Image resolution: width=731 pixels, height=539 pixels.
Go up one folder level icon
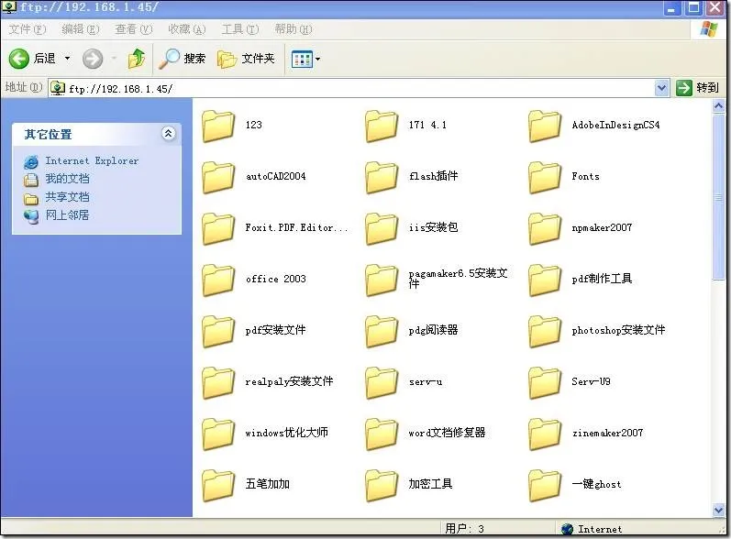136,59
